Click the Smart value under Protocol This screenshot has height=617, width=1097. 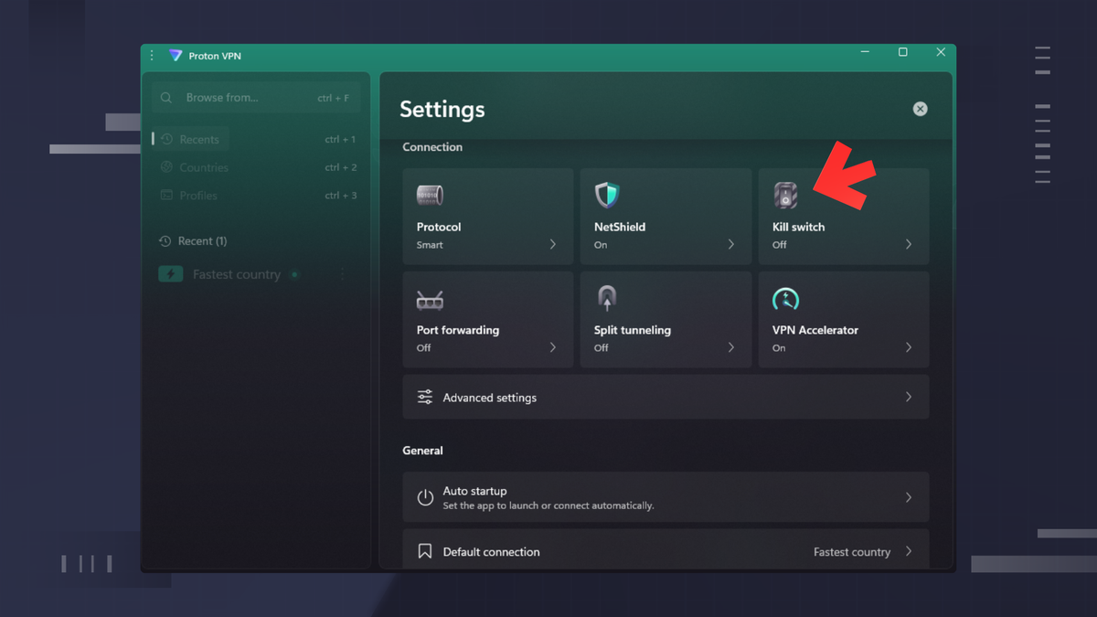(x=430, y=245)
